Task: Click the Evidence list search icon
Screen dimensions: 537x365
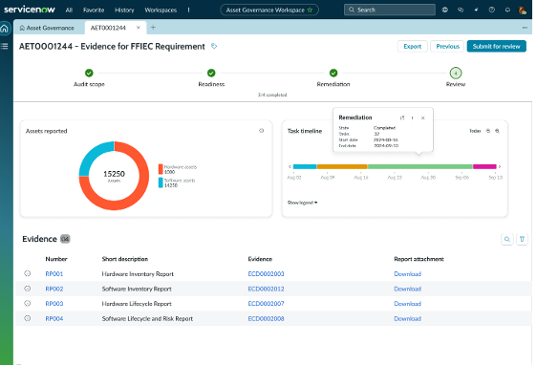Action: pos(506,239)
